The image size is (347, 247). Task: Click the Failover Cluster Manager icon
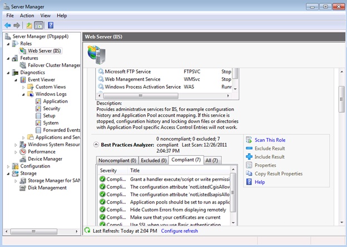pyautogui.click(x=23, y=65)
